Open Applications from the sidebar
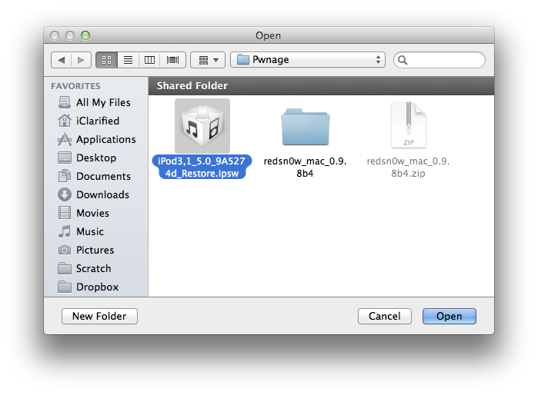538x395 pixels. tap(105, 139)
